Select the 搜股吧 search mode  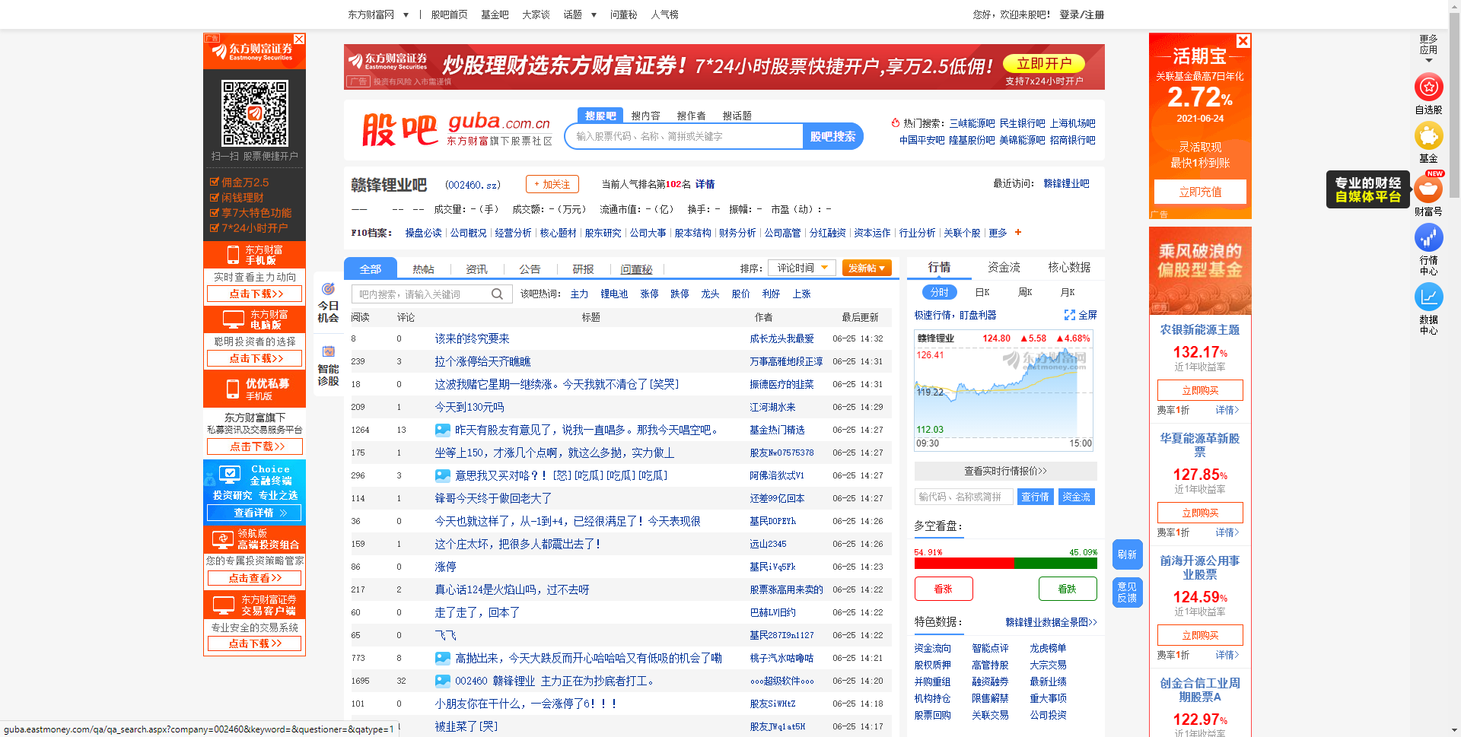click(600, 116)
